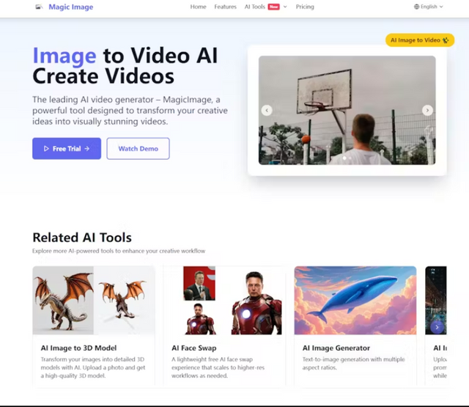Image resolution: width=469 pixels, height=407 pixels.
Task: Click the AI Image to Video badge
Action: pos(420,40)
